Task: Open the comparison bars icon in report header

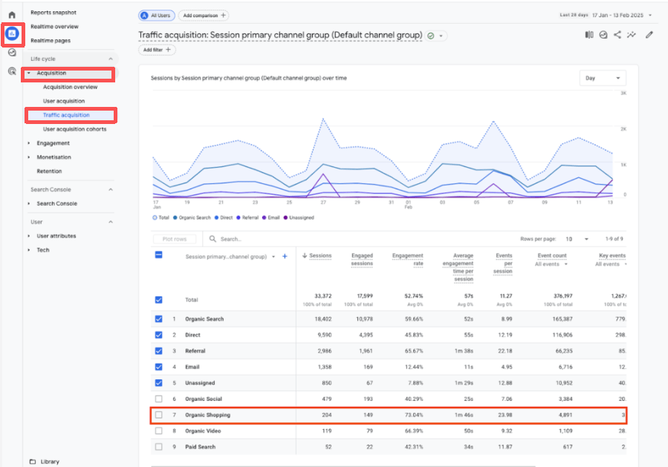Action: [588, 34]
